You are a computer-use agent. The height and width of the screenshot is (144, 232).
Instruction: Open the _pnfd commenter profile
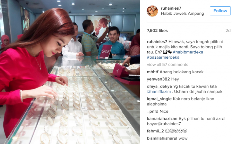pyautogui.click(x=153, y=111)
